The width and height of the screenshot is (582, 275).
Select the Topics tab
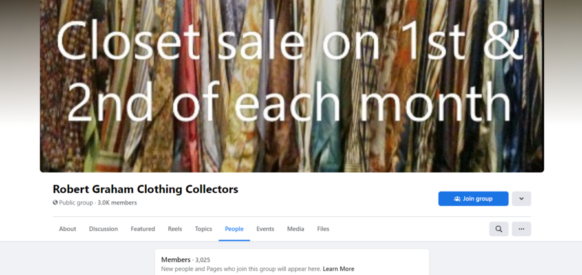204,229
